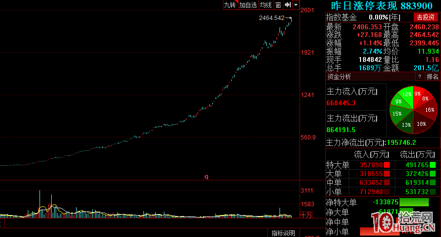Click 大单 outflow value 372426
The height and width of the screenshot is (237, 441).
pos(417,174)
